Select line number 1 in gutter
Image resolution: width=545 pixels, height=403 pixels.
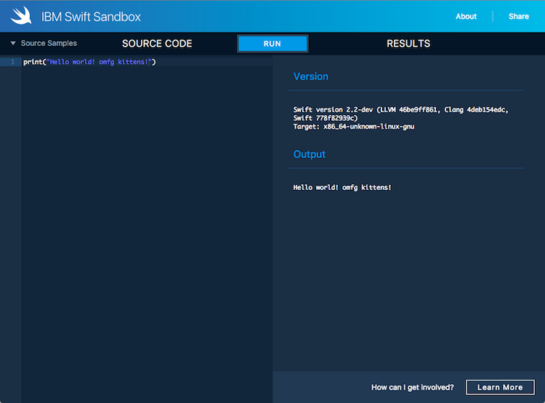point(12,62)
